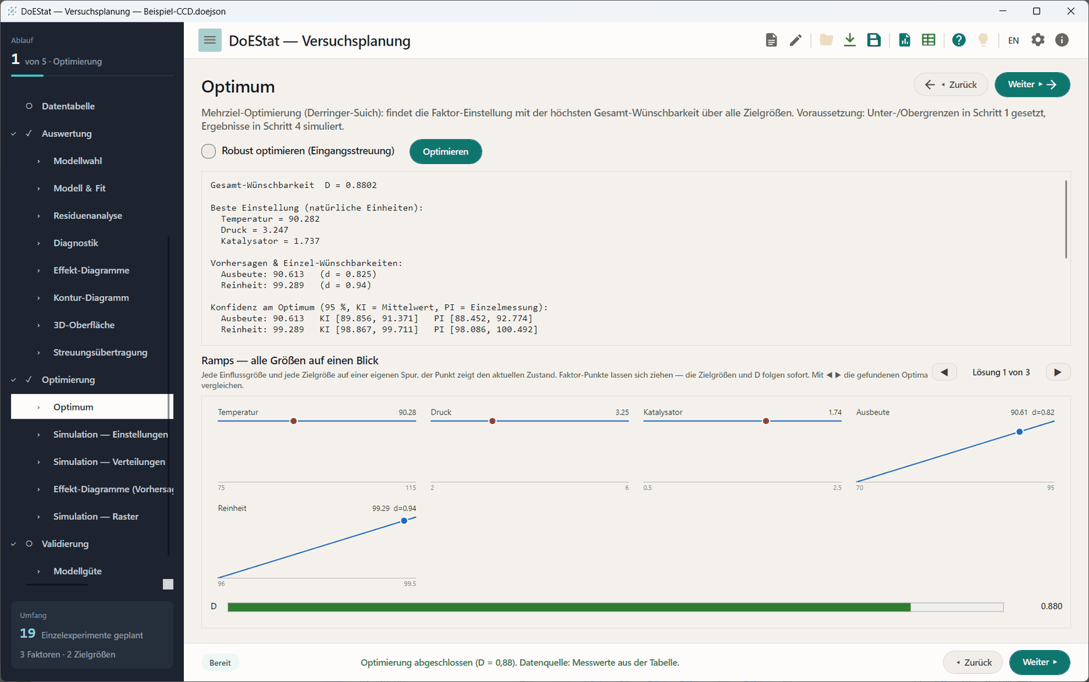Switch language with EN button
Viewport: 1089px width, 682px height.
tap(1013, 40)
